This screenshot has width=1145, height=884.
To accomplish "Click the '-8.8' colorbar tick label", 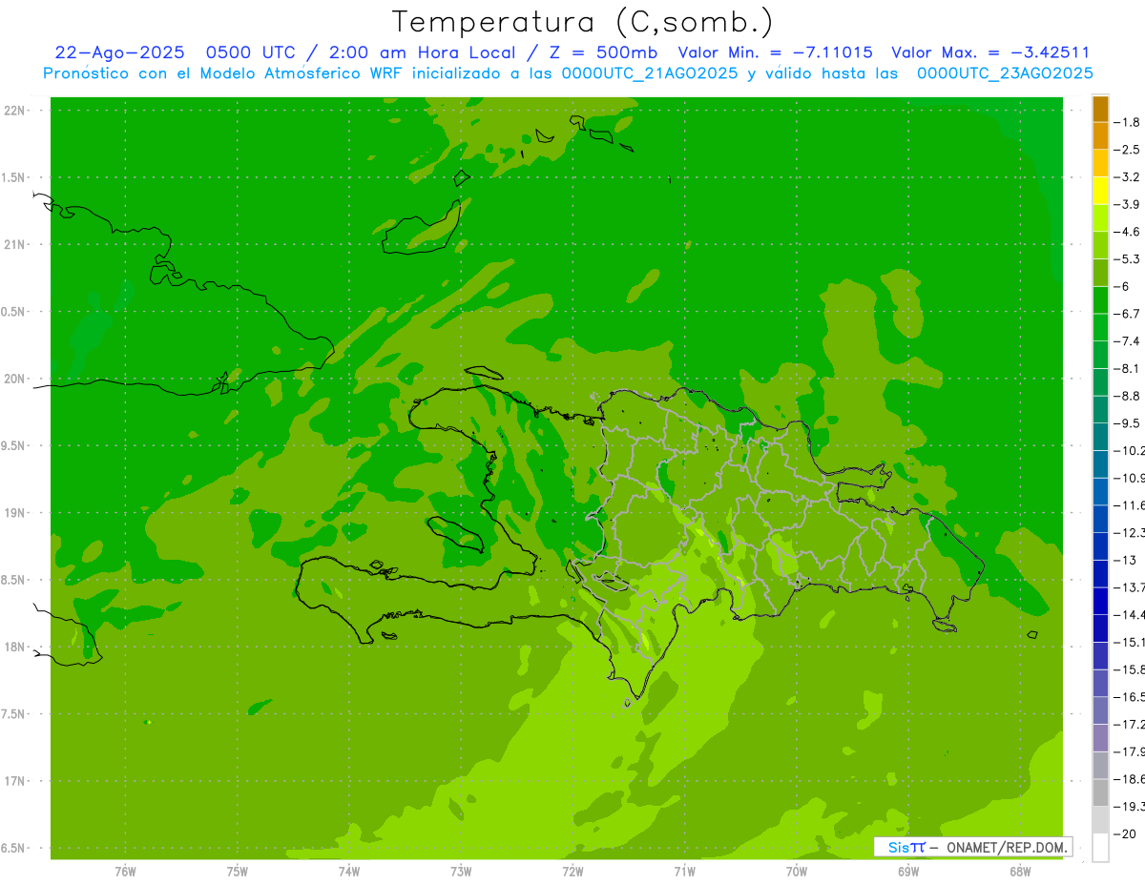I will pyautogui.click(x=1127, y=396).
